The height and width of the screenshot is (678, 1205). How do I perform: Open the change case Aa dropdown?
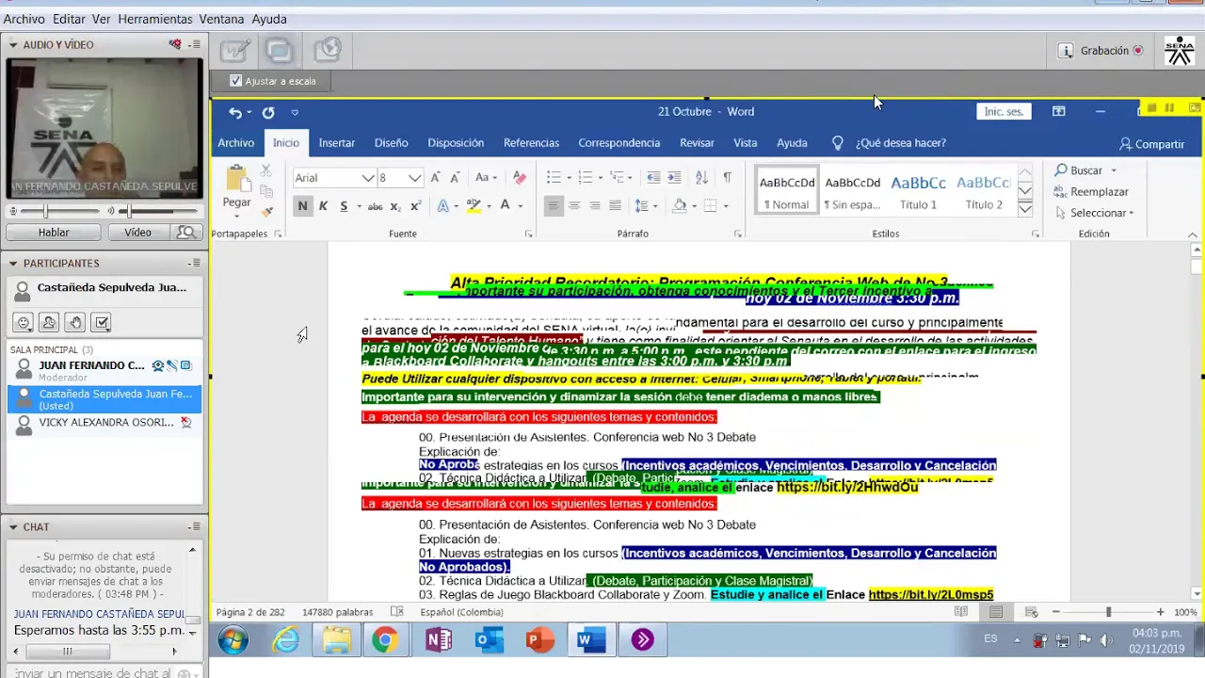(486, 178)
